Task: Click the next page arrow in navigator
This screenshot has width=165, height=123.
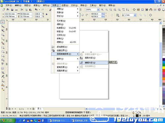Action: pos(28,109)
